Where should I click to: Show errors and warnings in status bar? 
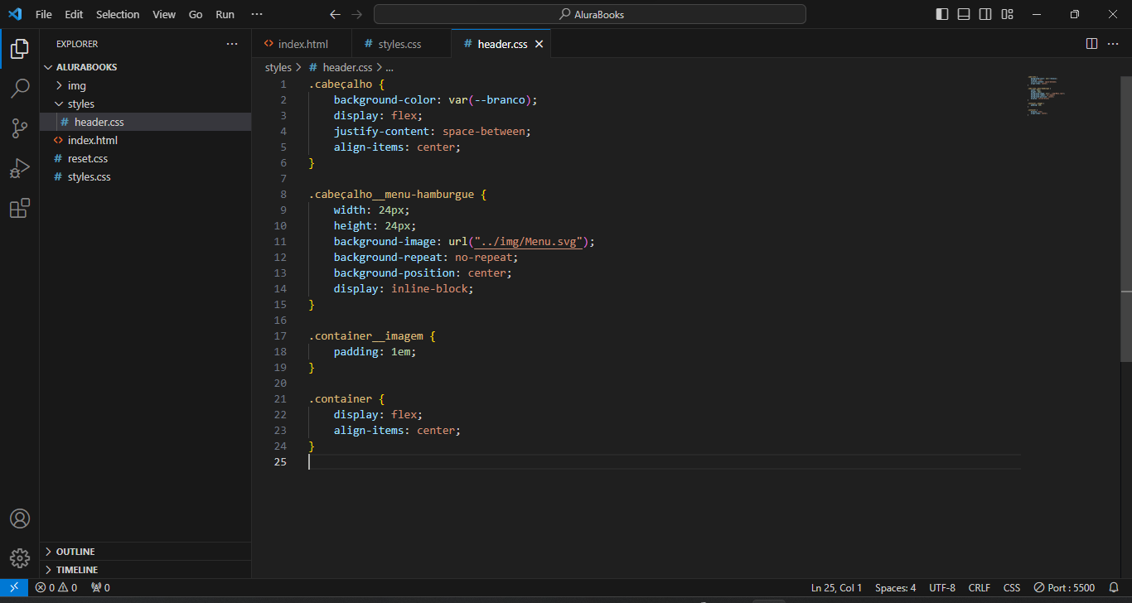tap(56, 587)
